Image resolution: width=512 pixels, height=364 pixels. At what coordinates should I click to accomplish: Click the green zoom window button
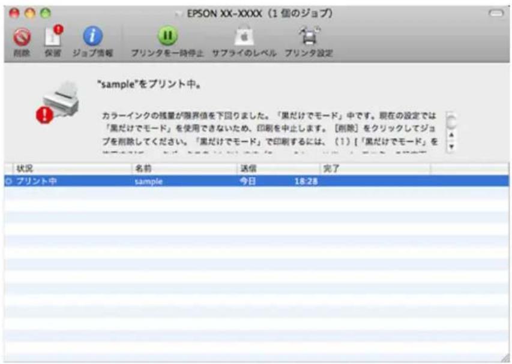point(46,13)
